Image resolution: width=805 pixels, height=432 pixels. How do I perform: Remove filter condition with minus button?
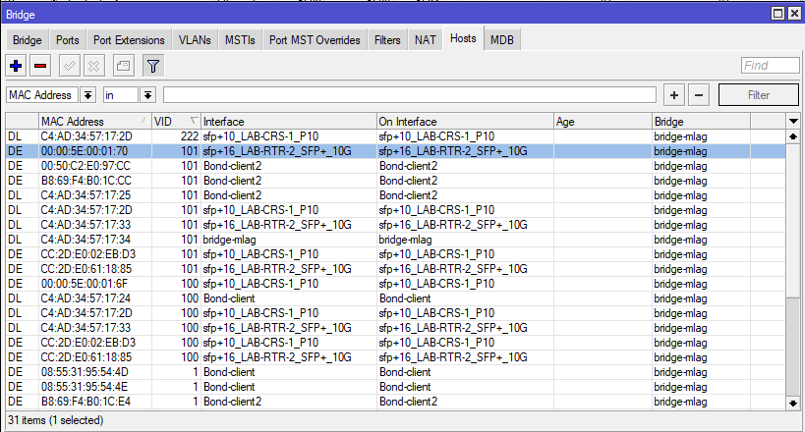point(699,95)
